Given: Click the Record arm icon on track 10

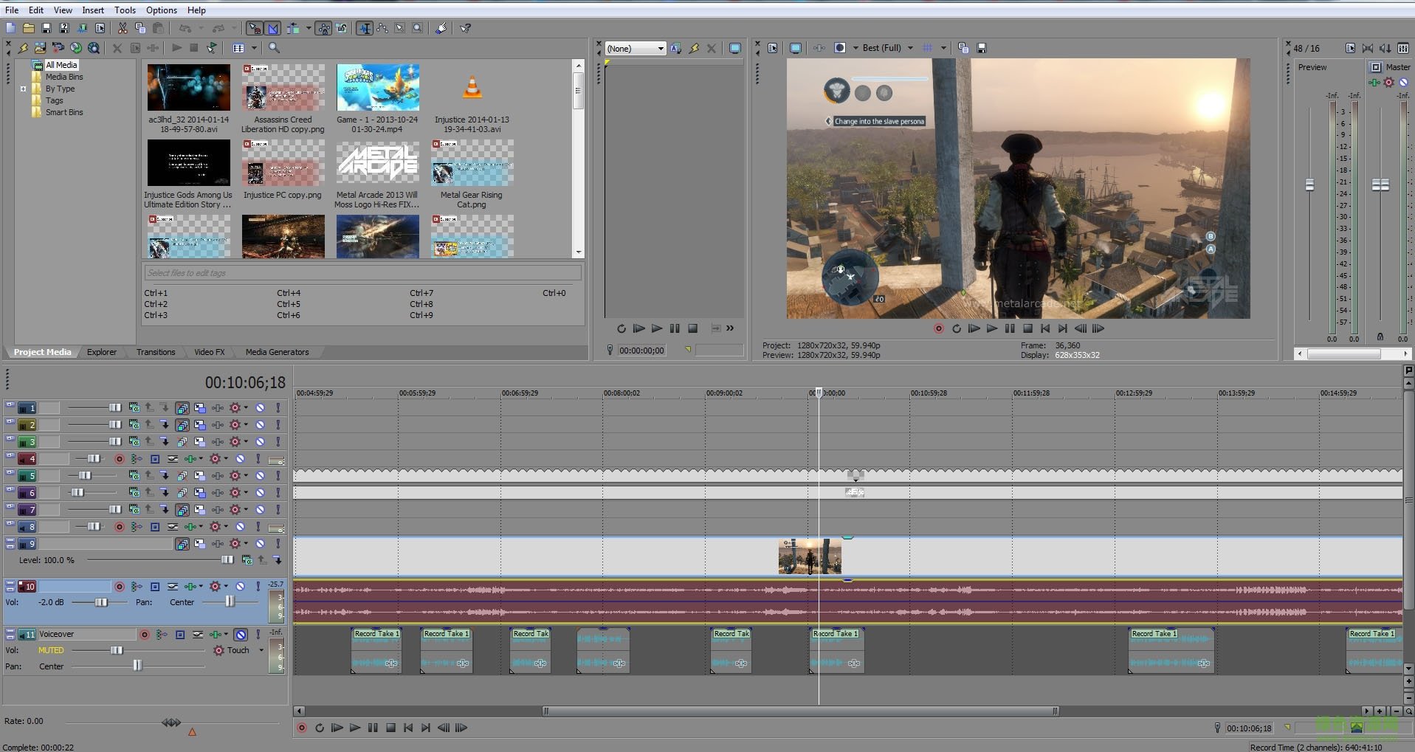Looking at the screenshot, I should tap(120, 586).
